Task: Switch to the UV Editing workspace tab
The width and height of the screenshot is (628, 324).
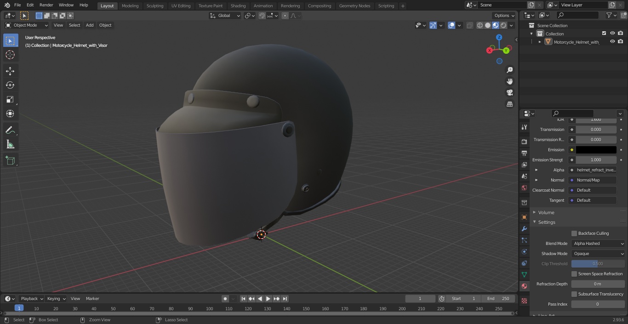Action: pyautogui.click(x=181, y=6)
